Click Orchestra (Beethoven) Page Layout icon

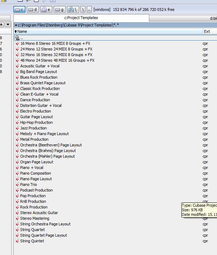(17, 145)
